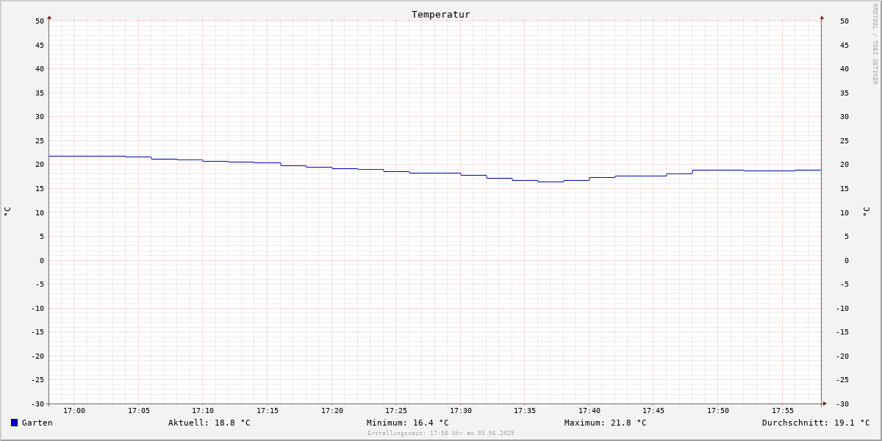Click the 40 label on left axis
The image size is (882, 441).
[x=40, y=69]
